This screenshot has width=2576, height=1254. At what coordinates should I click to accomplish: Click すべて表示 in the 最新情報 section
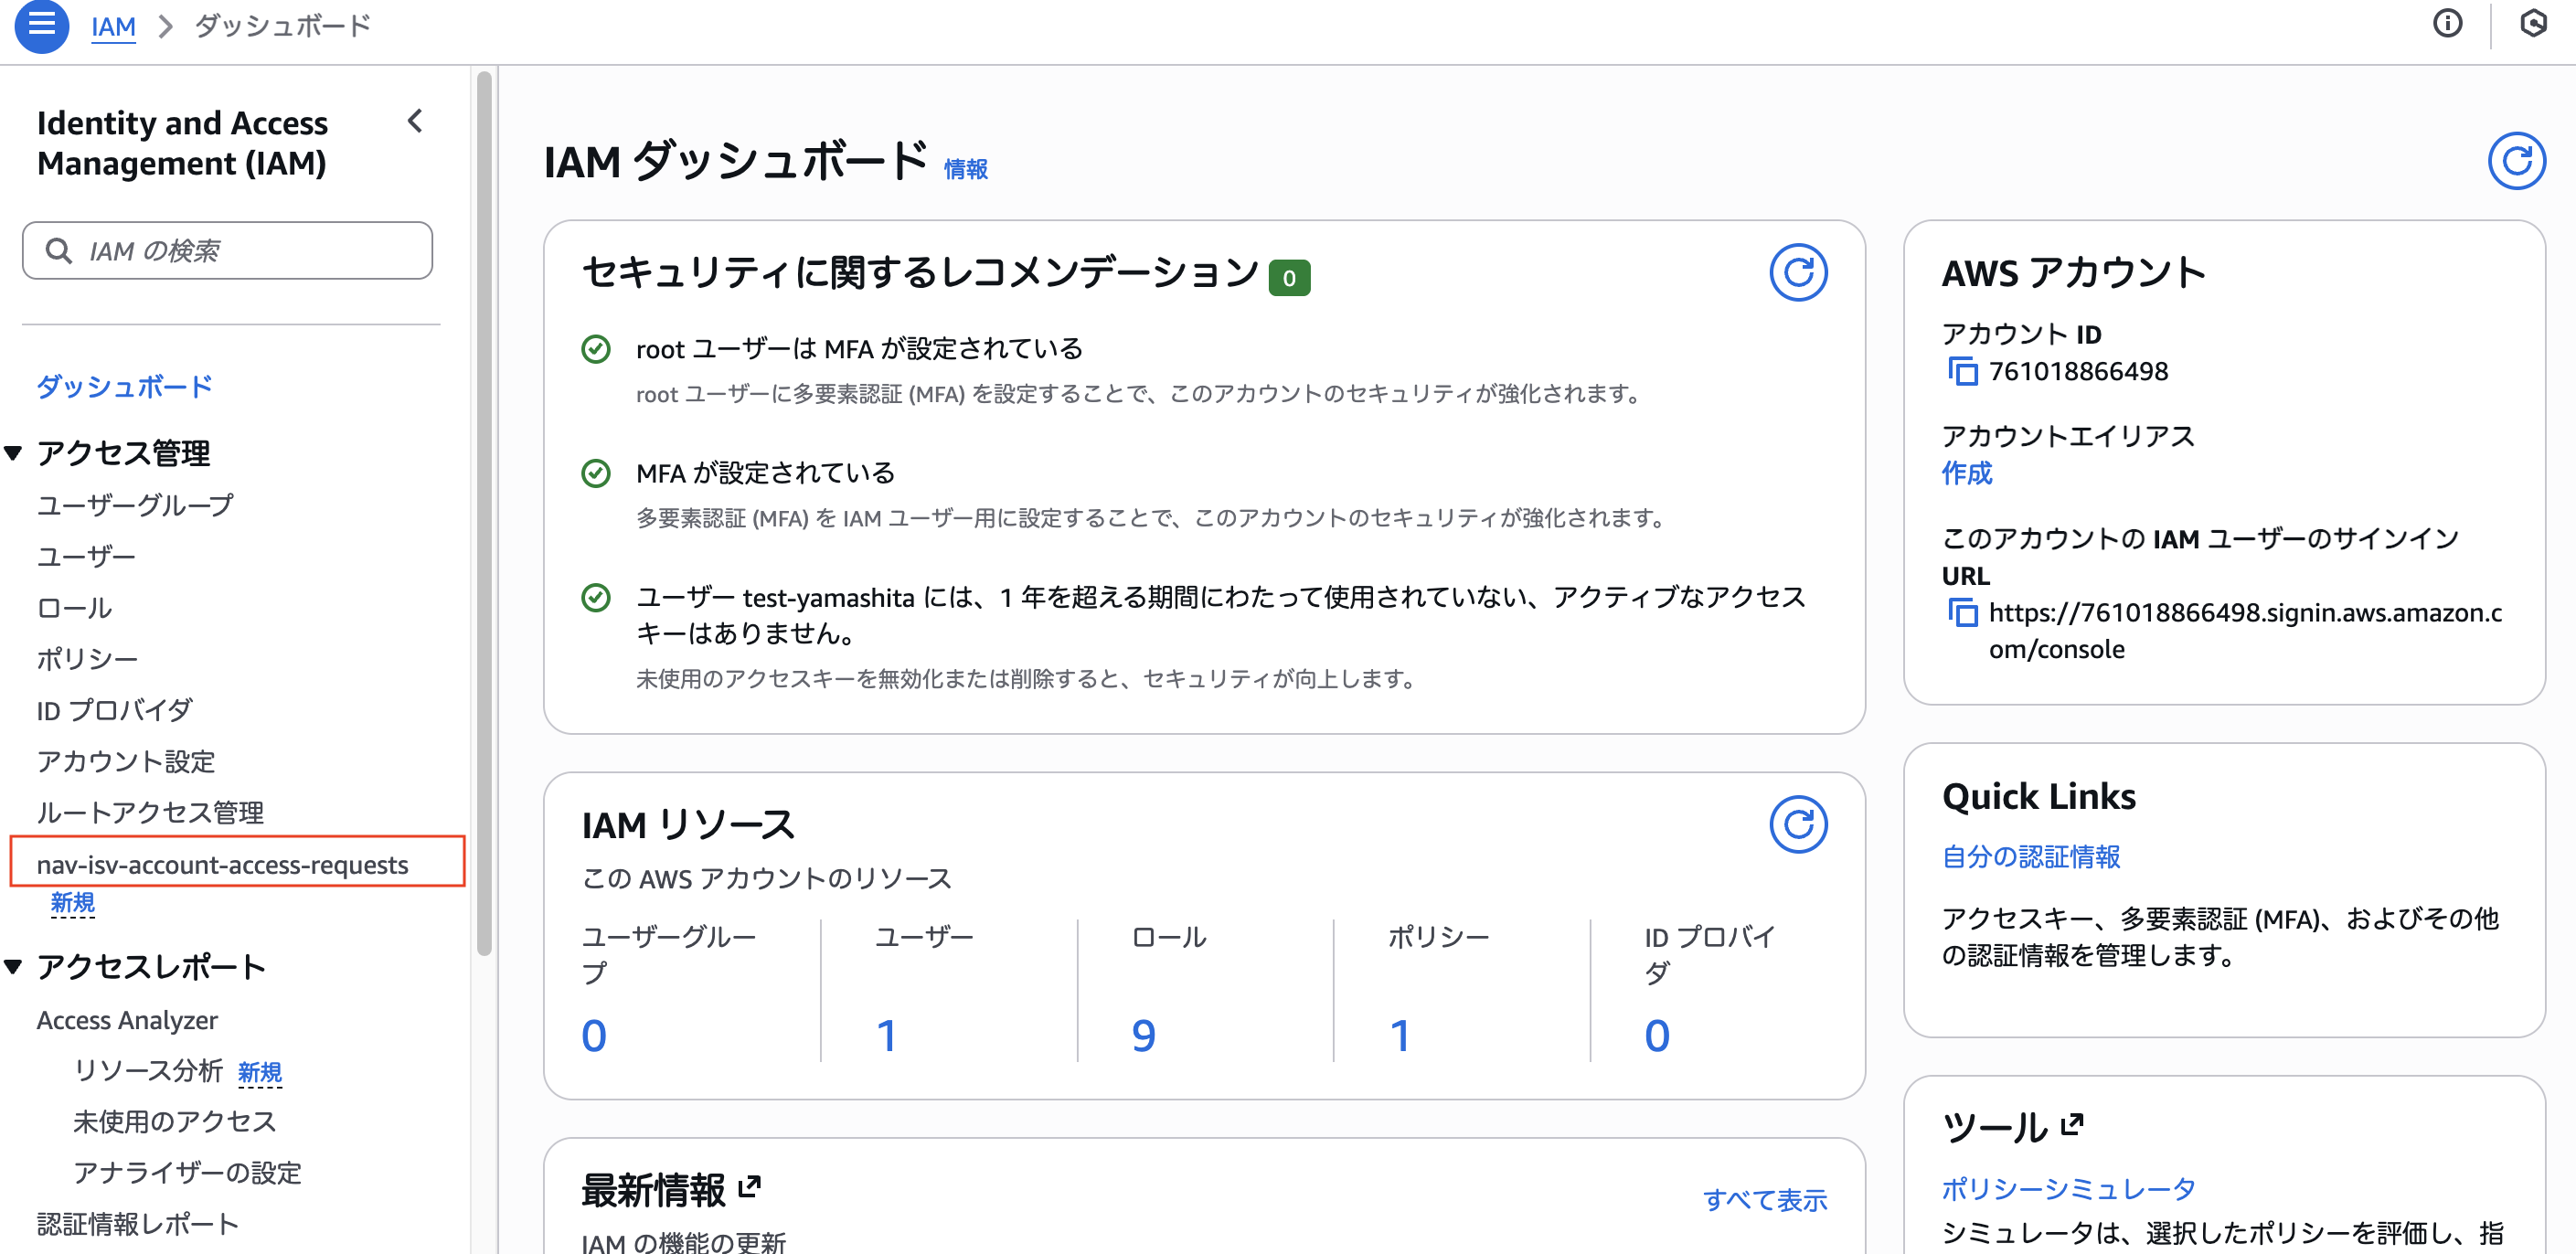[x=1766, y=1200]
